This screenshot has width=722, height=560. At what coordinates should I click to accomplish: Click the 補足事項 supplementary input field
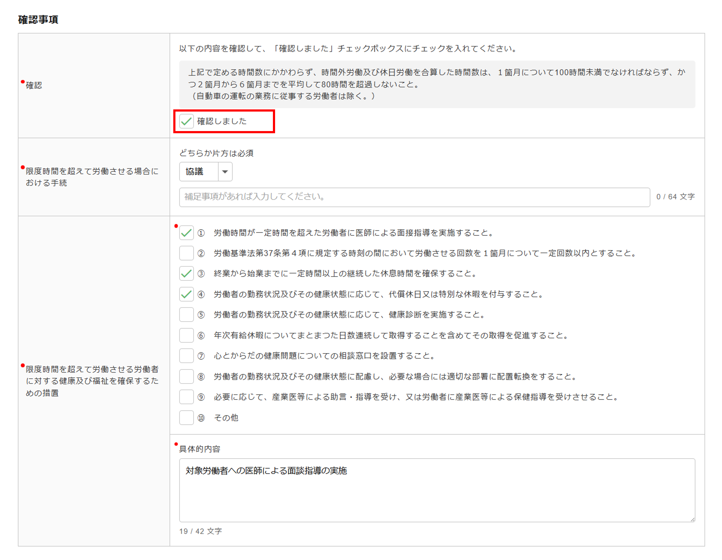[414, 197]
